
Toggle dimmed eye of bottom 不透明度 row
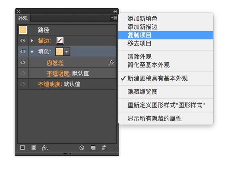coord(23,84)
